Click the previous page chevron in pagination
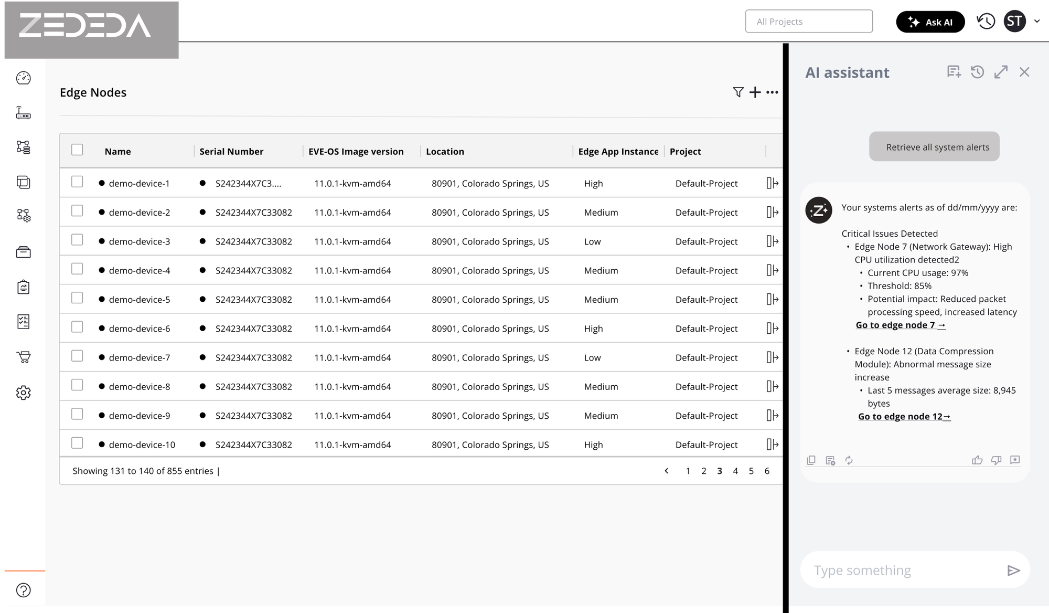This screenshot has height=613, width=1049. pos(666,471)
